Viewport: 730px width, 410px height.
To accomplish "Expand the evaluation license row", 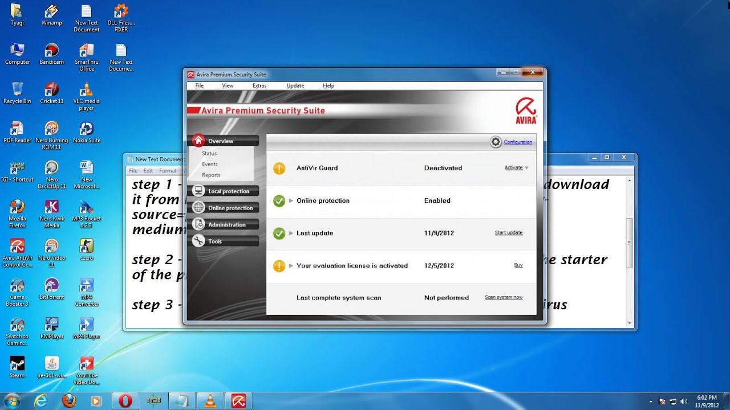I will click(x=291, y=265).
